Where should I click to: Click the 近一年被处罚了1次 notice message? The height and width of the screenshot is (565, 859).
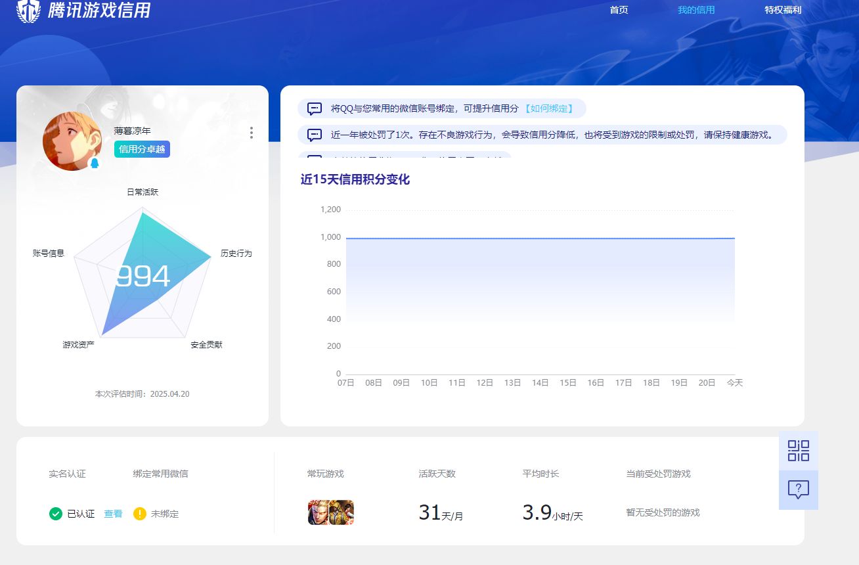click(x=542, y=135)
